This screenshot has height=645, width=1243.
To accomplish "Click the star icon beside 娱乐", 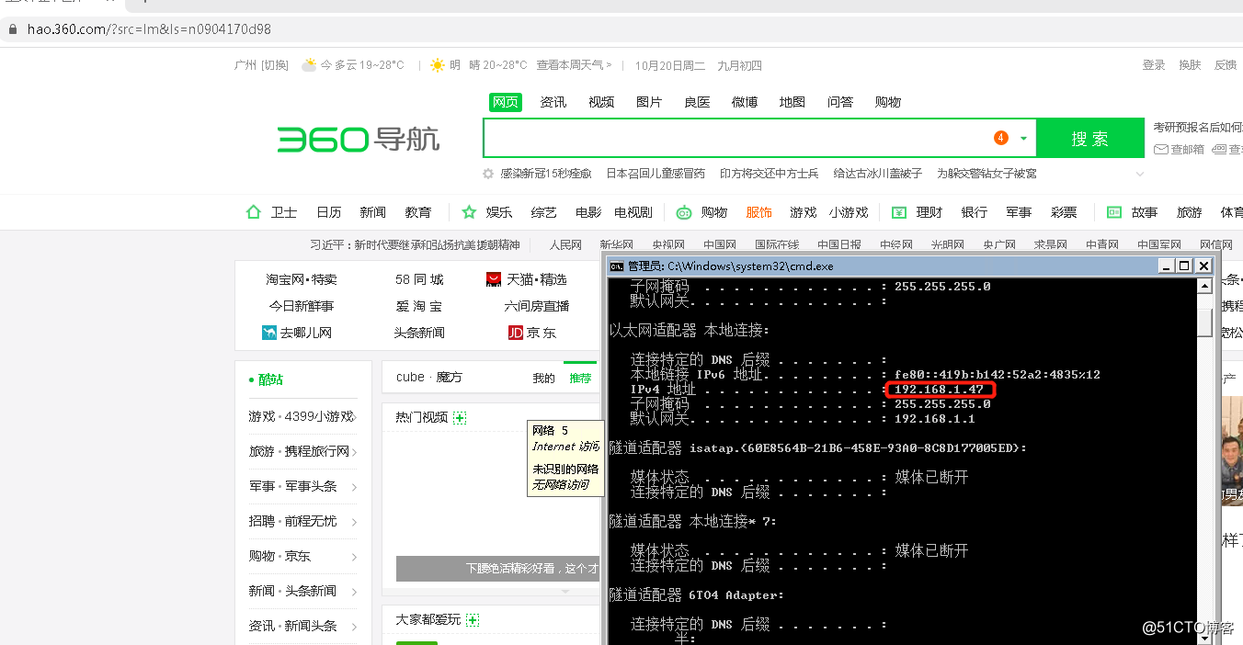I will coord(469,212).
